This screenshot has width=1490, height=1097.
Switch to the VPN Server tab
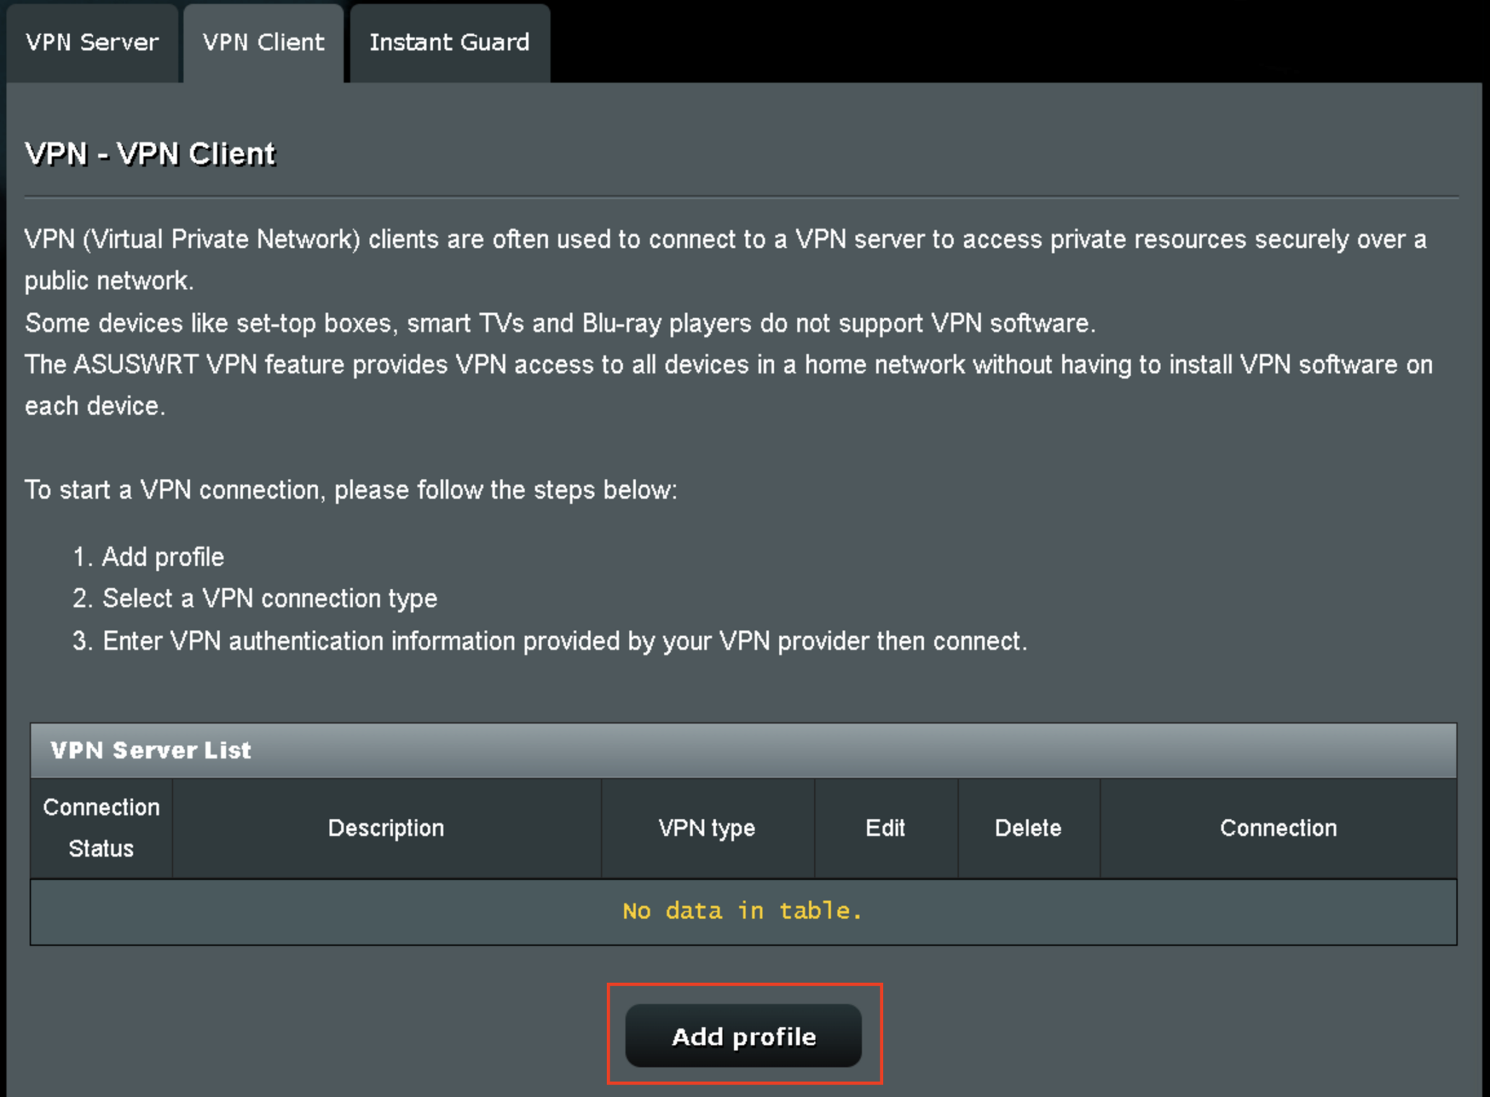[92, 42]
